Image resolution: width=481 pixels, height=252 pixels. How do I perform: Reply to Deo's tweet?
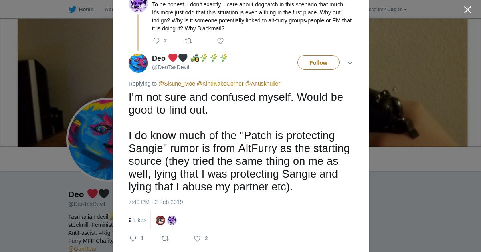coord(133,238)
